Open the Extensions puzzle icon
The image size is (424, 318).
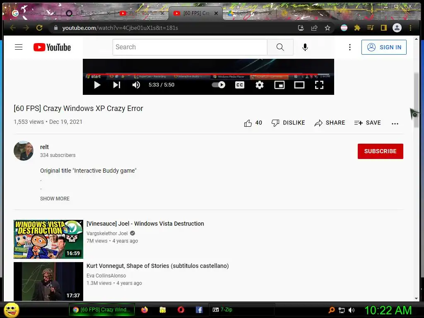coord(357,28)
